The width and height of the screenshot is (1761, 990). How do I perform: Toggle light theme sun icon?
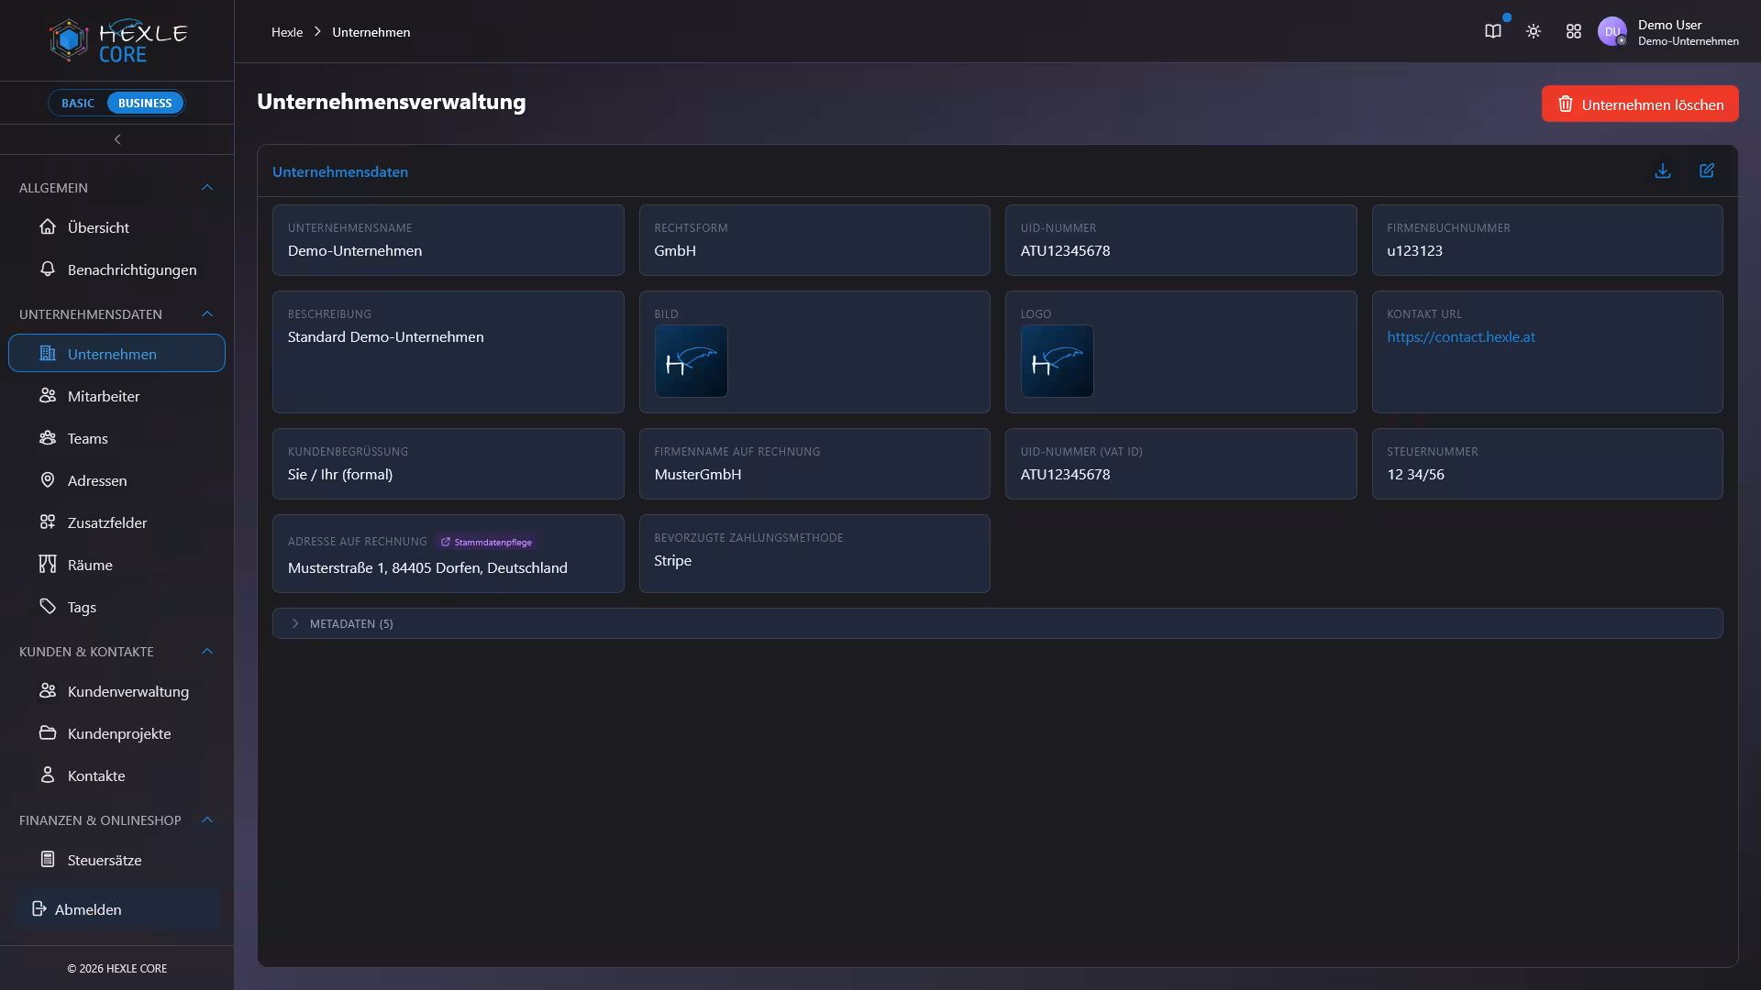1534,31
